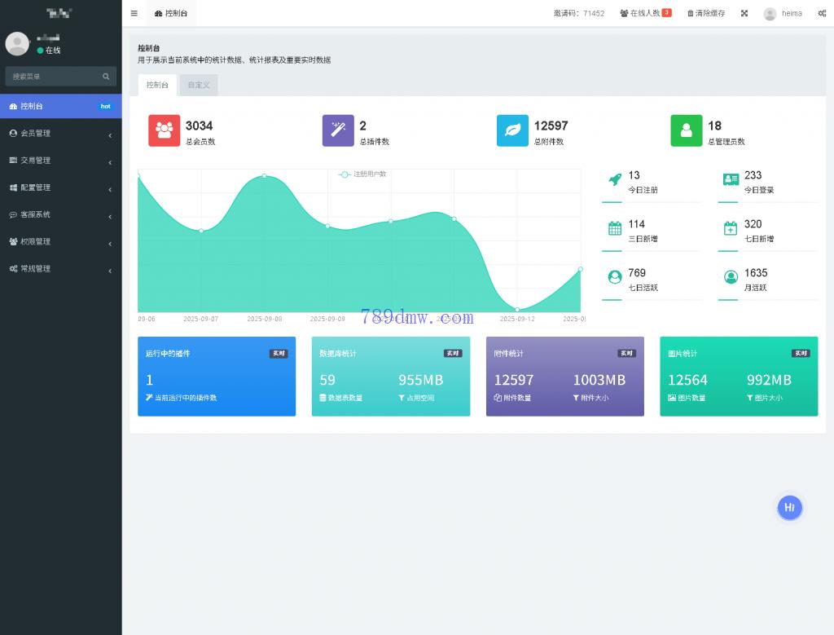Open the 在线人数 online users link
Screen dimensions: 834x635
[x=644, y=13]
